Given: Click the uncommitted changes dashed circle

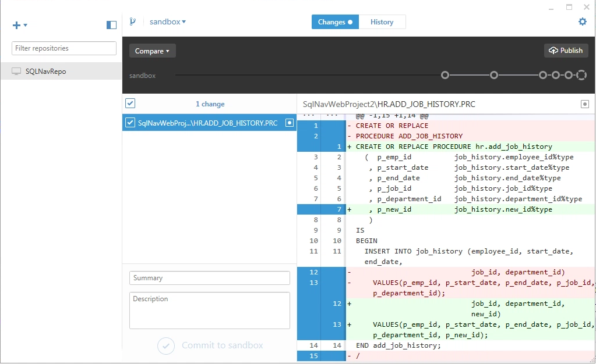Looking at the screenshot, I should (581, 75).
